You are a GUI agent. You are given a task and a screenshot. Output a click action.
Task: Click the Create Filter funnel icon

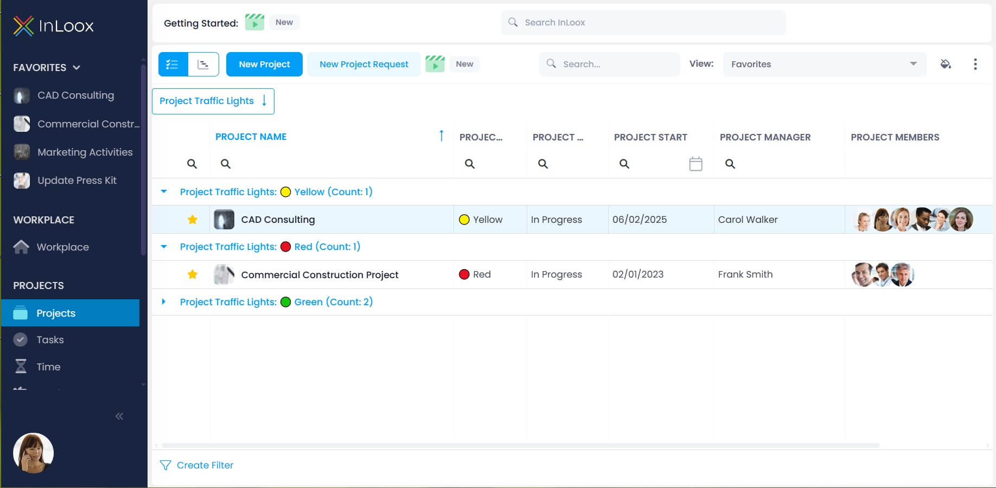tap(165, 465)
